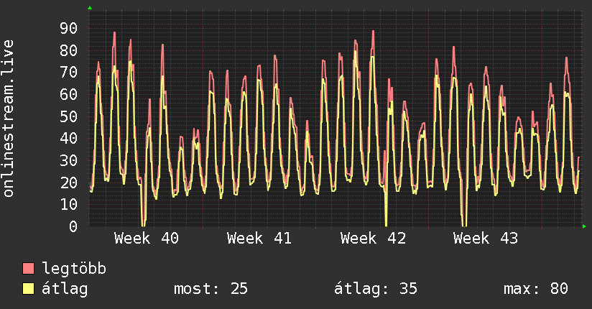Screen dimensions: 592x309
Task: Click the green arrow ending the x-axis
Action: point(584,226)
